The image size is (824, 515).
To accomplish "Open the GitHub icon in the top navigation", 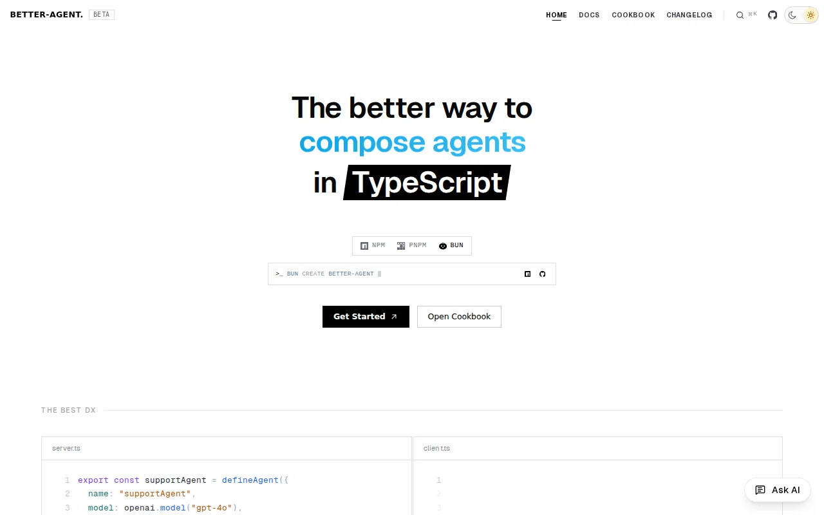I will pos(772,15).
